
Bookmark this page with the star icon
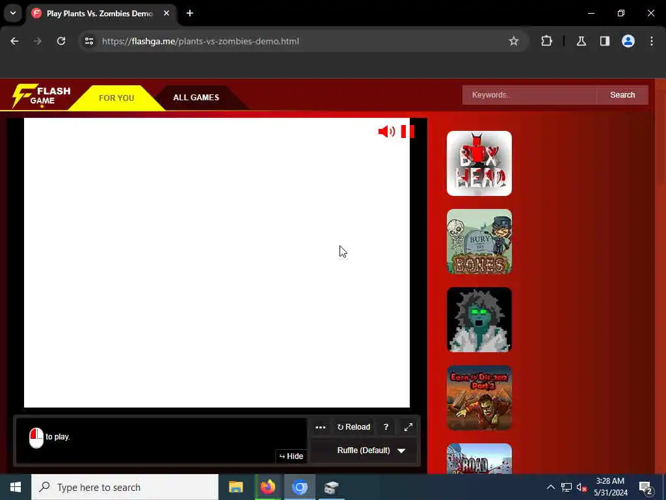514,41
